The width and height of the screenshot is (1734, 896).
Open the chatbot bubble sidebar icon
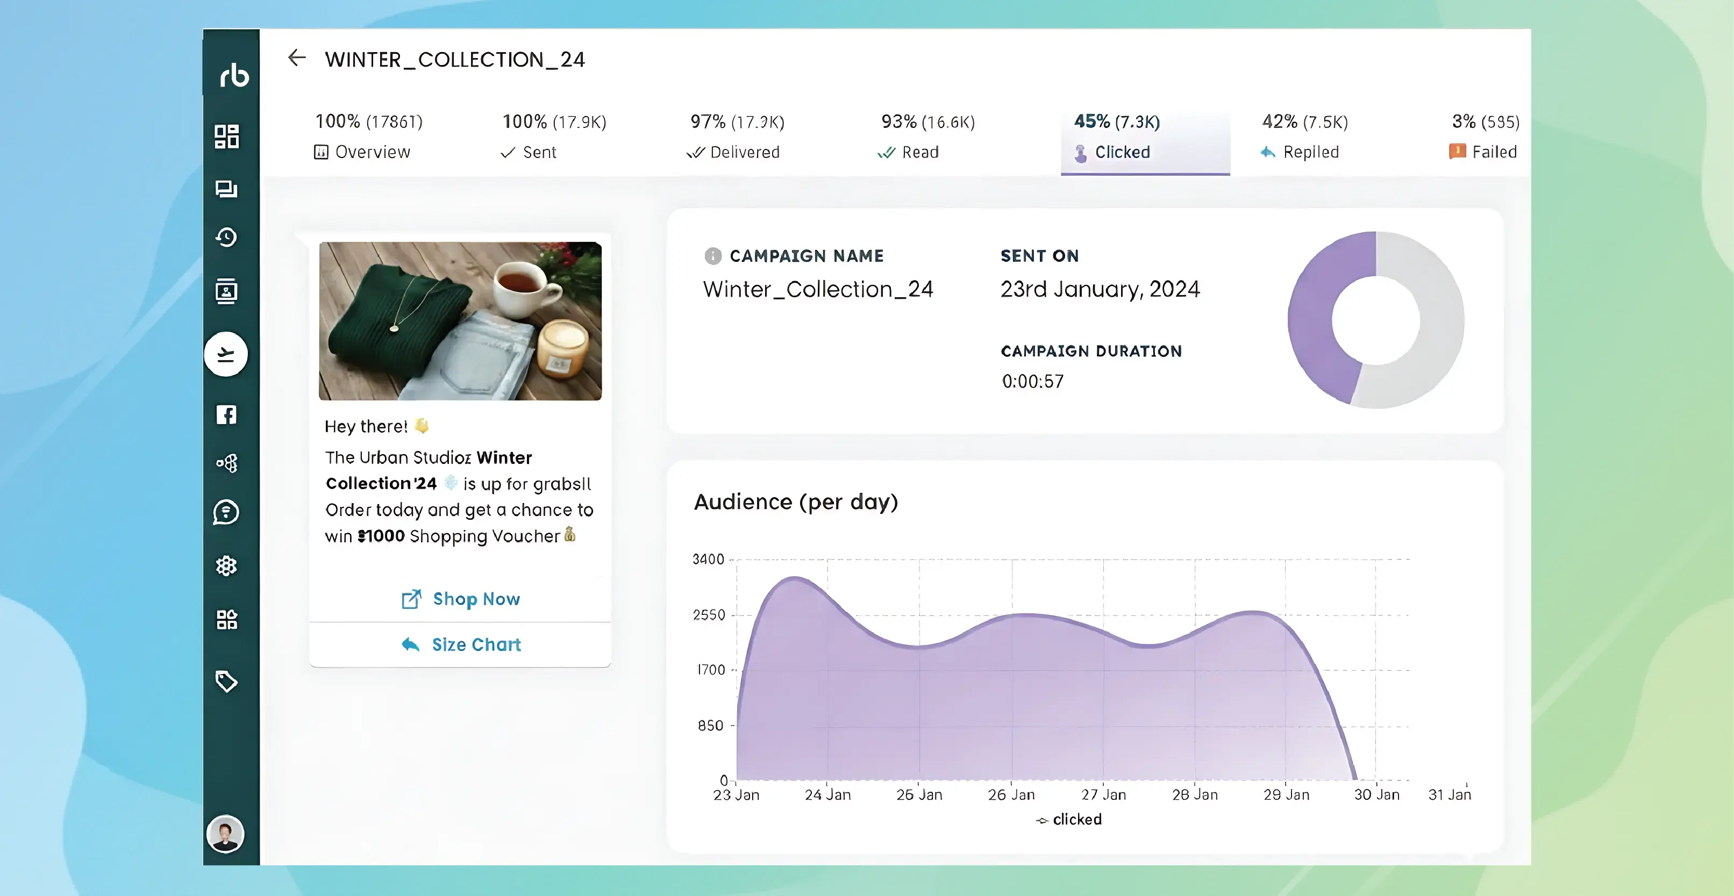[226, 513]
